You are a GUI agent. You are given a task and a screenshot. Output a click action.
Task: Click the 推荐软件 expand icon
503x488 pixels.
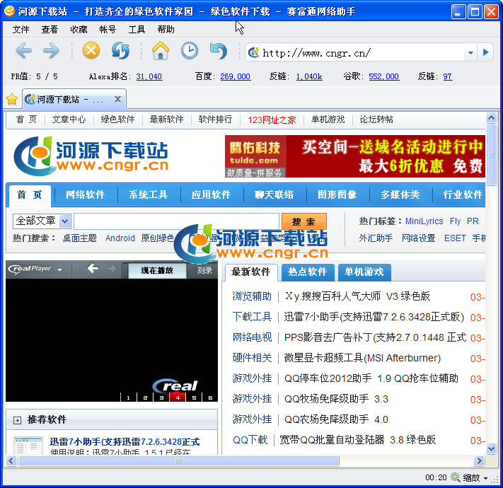pos(17,420)
